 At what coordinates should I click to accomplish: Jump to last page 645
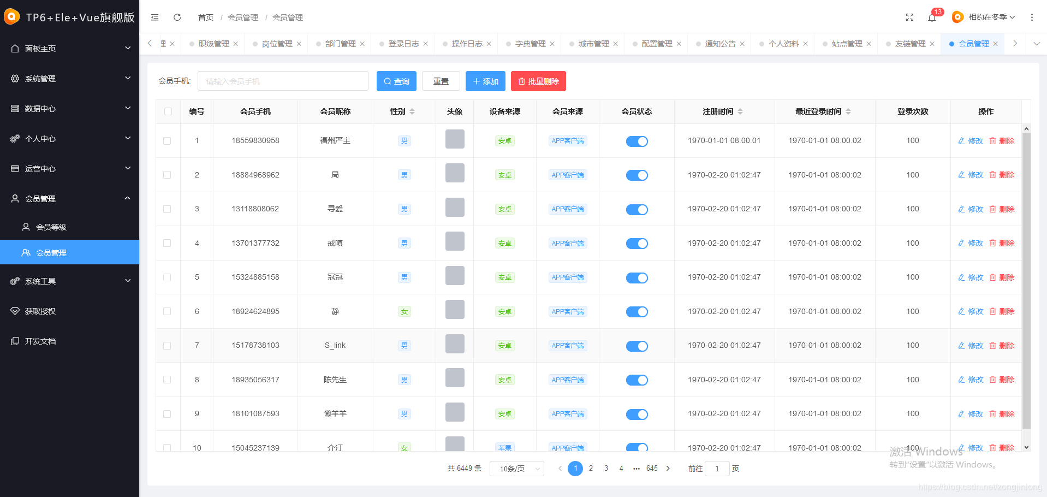pos(652,469)
